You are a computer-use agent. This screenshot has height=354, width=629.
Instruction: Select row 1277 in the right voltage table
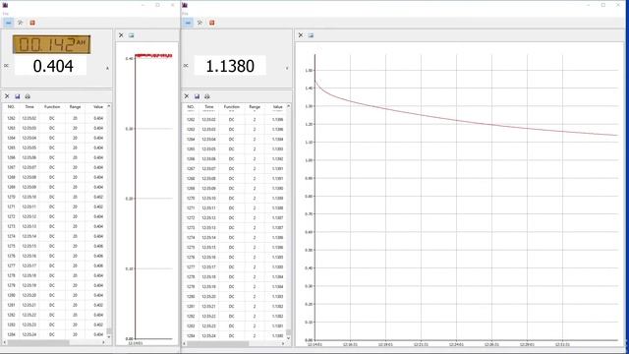click(235, 266)
